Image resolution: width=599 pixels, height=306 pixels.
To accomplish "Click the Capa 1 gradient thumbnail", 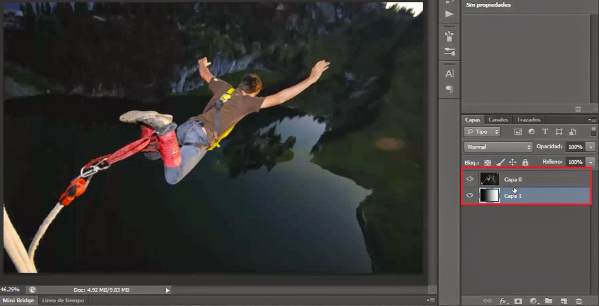I will point(489,195).
